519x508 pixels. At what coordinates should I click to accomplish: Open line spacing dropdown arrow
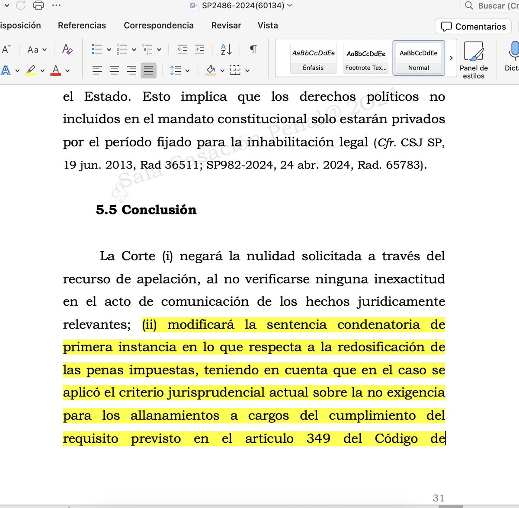coord(187,70)
